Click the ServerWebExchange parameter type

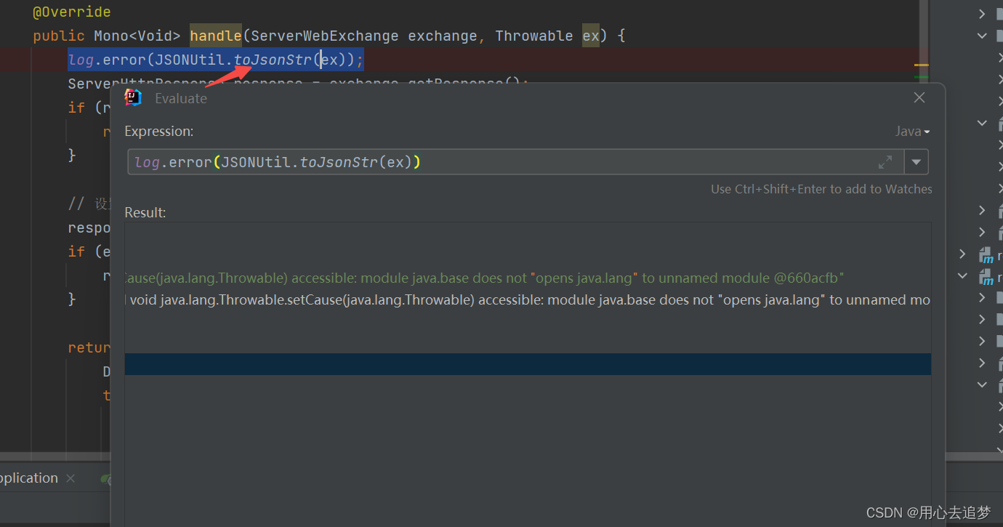tap(325, 36)
